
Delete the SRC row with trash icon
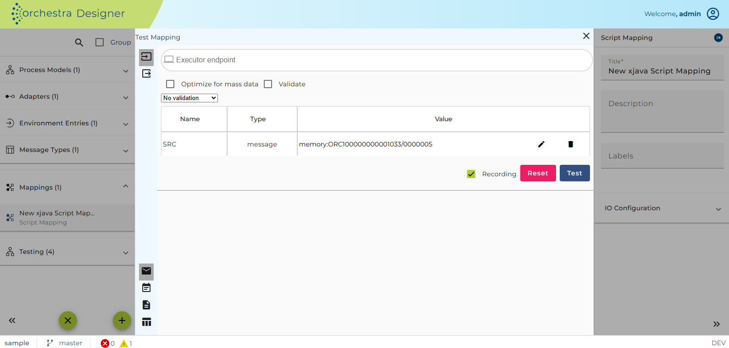tap(571, 144)
